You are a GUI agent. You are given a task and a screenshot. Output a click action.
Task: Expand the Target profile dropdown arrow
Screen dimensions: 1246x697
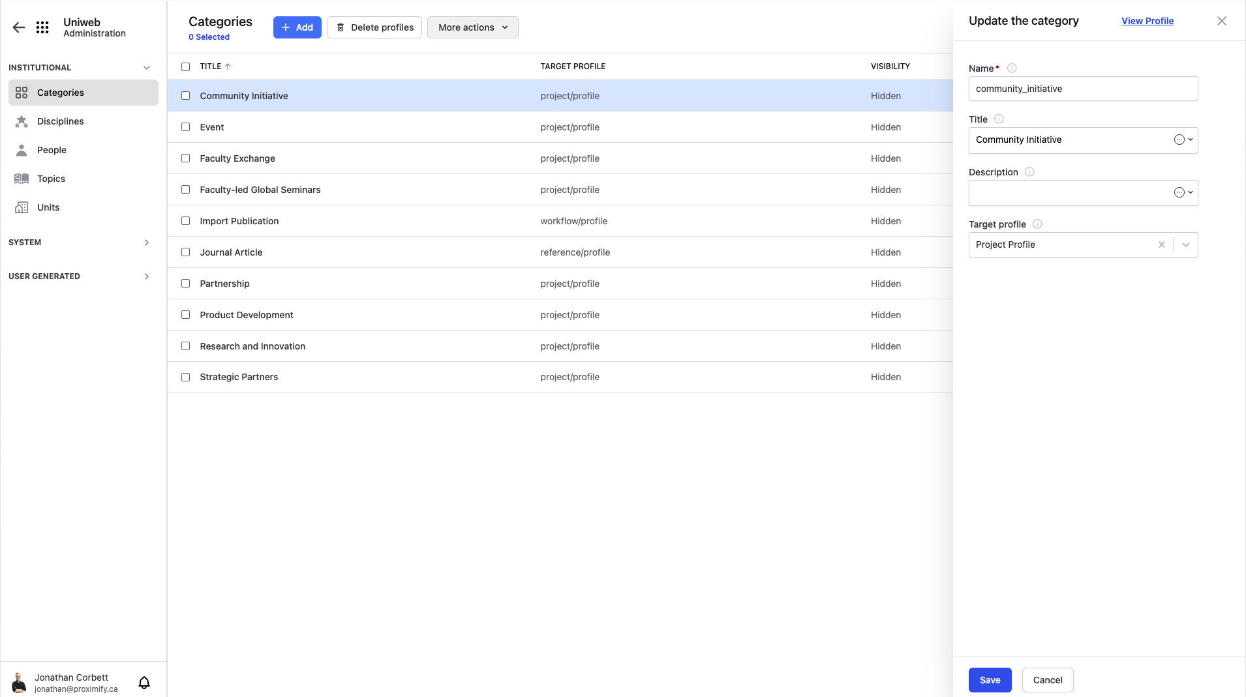1185,245
